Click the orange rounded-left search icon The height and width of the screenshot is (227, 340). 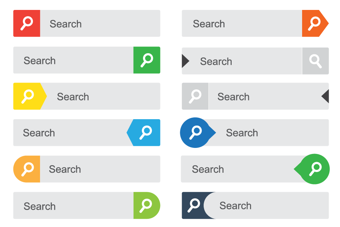pos(27,169)
